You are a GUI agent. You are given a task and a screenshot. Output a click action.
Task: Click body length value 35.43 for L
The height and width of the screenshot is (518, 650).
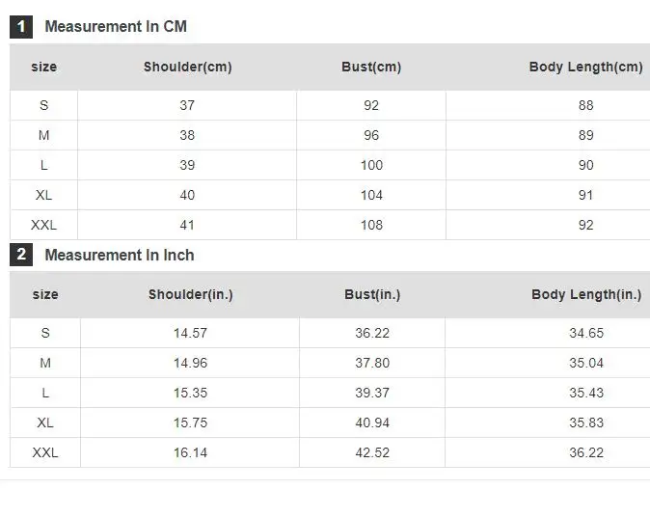pyautogui.click(x=586, y=393)
